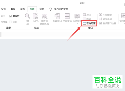The height and width of the screenshot is (91, 125).
Task: Click Freeze Panes (冻结窗格) icon
Action: [77, 16]
